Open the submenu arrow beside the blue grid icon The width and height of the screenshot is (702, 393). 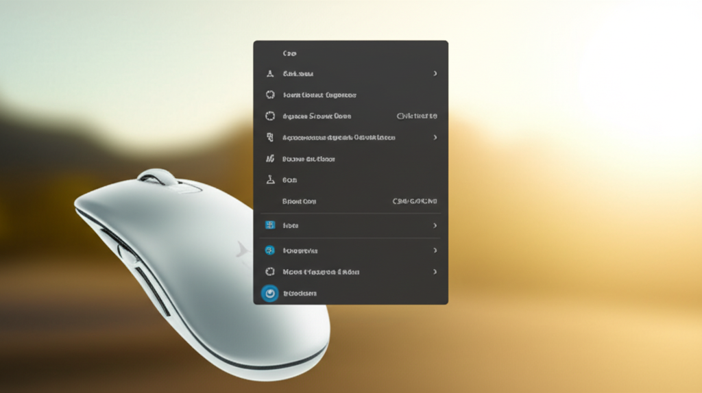click(x=435, y=225)
